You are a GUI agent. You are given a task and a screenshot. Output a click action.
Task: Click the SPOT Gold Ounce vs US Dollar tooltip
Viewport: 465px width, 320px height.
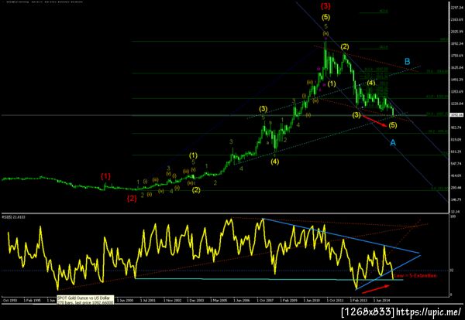click(85, 300)
